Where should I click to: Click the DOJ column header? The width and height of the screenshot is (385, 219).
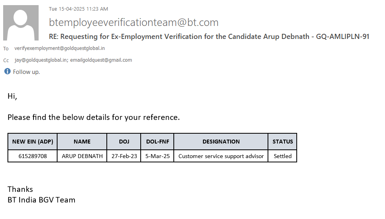pyautogui.click(x=124, y=142)
